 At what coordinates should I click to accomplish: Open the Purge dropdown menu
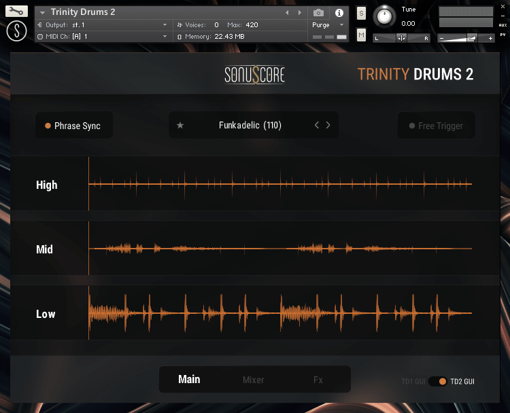pos(329,25)
